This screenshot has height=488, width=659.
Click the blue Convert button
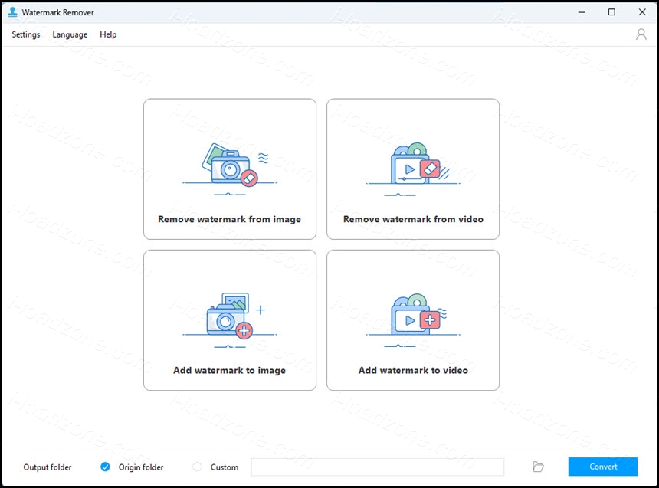click(603, 467)
